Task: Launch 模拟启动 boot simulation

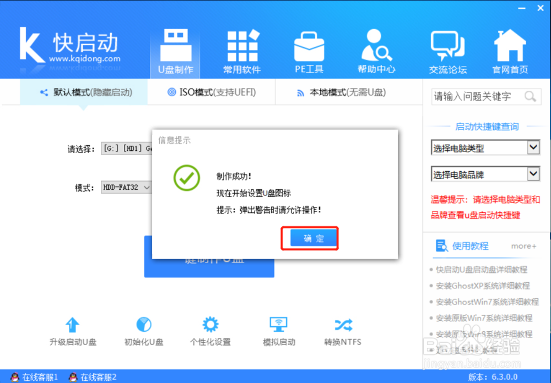Action: pos(278,330)
